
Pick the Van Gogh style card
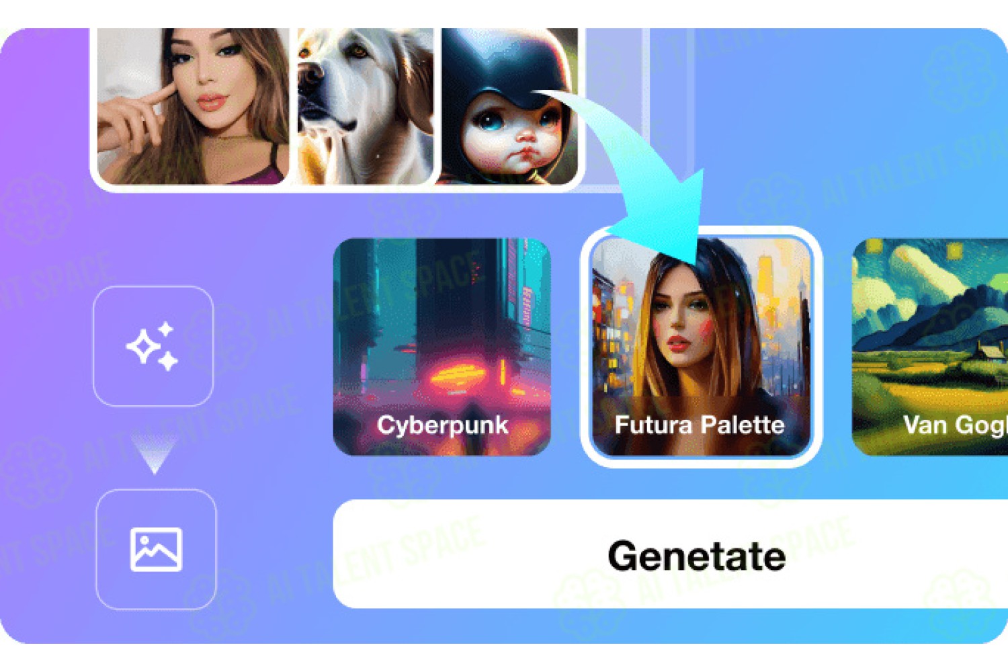[930, 347]
